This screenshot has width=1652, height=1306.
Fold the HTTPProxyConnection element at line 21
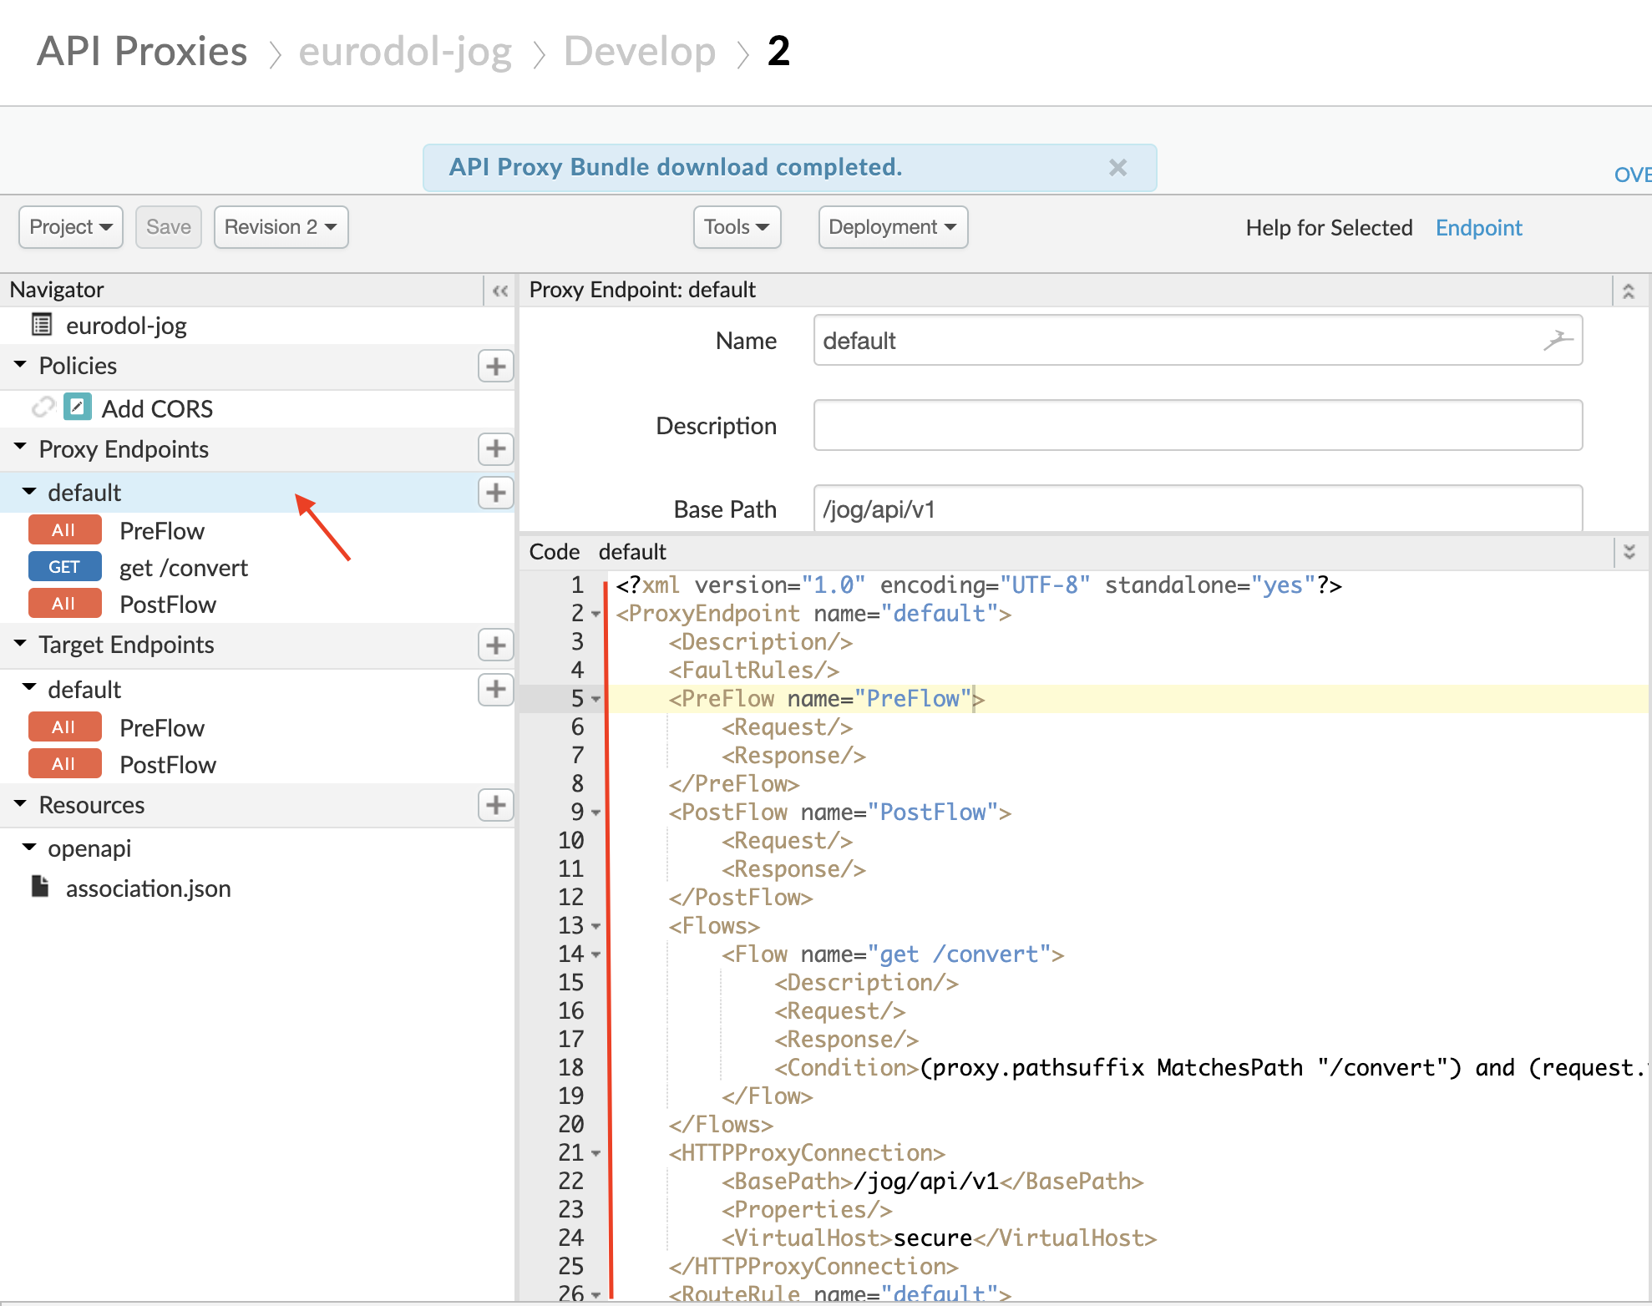(595, 1154)
